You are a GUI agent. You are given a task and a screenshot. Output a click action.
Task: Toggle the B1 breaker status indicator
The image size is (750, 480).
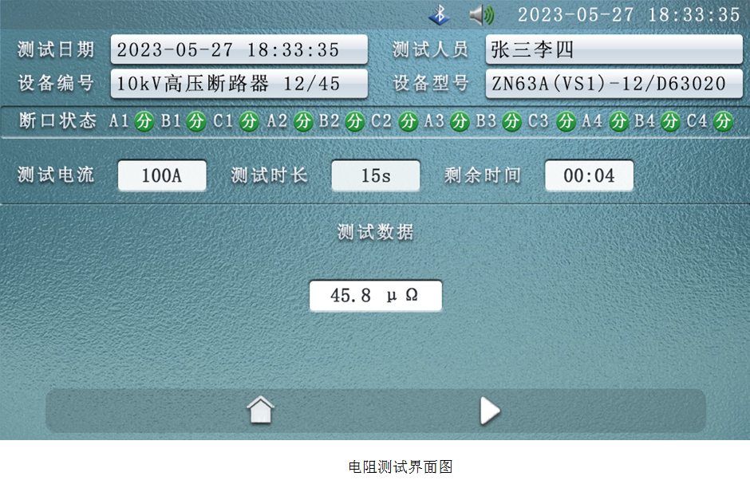(196, 121)
